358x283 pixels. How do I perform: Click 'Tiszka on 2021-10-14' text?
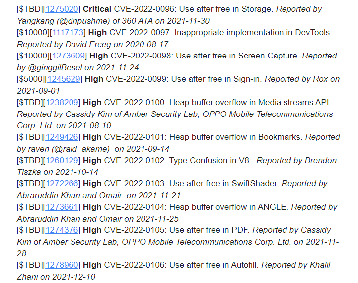[58, 172]
